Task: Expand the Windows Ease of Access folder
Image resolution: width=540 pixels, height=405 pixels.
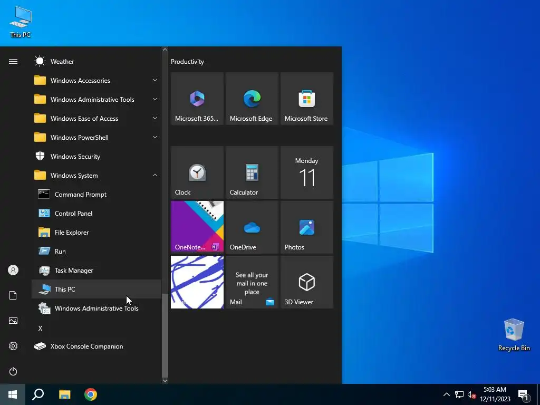Action: [x=97, y=119]
